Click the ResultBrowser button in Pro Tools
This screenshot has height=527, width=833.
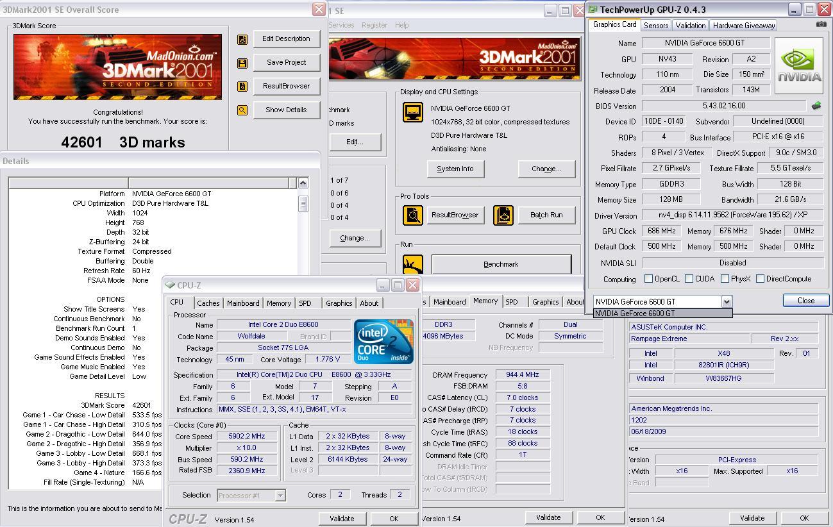(455, 215)
